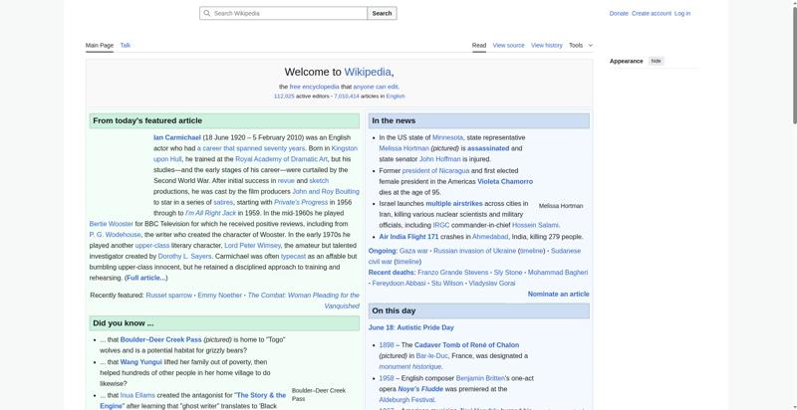Open the Franzo Grande Stevens link
797x410 pixels.
point(452,273)
